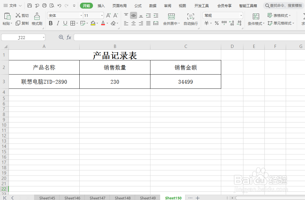Screen dimensions: 305x200
Task: Toggle italic formatting
Action: tap(58, 23)
